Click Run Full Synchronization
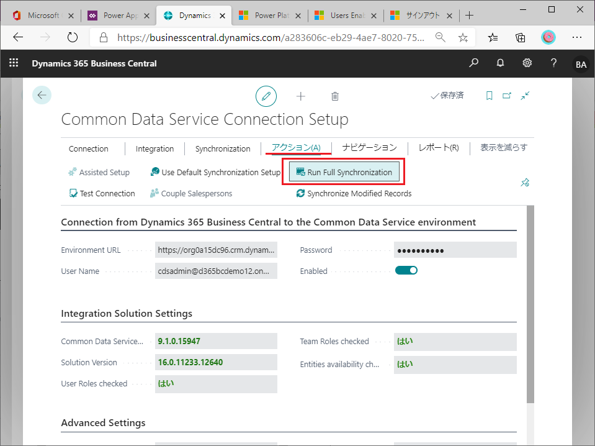The height and width of the screenshot is (446, 595). [344, 172]
